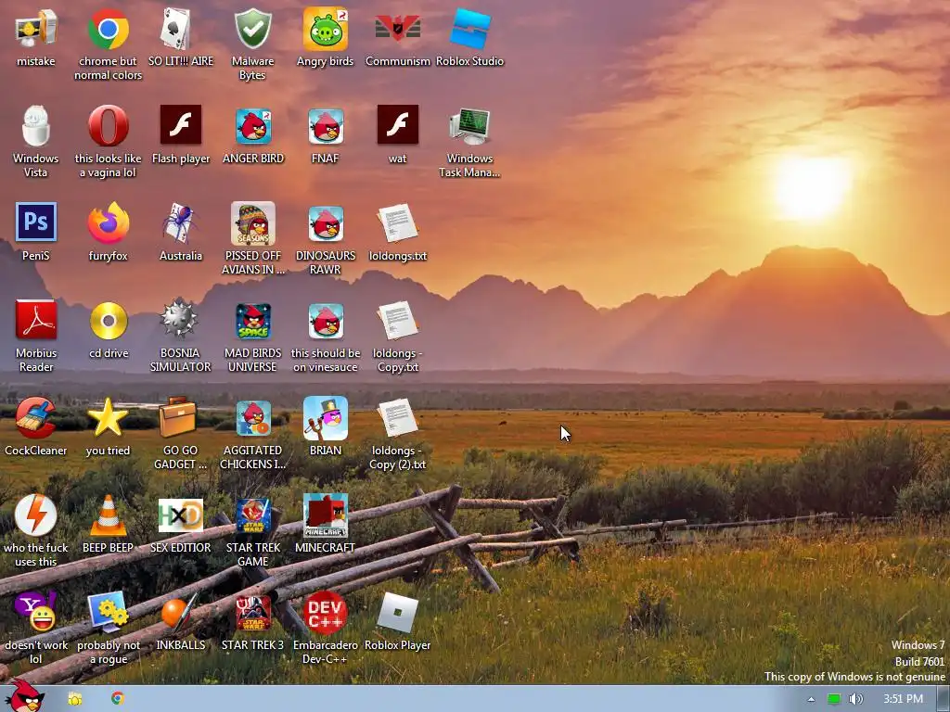Open the 'mistake' computer icon
This screenshot has height=712, width=950.
point(36,29)
